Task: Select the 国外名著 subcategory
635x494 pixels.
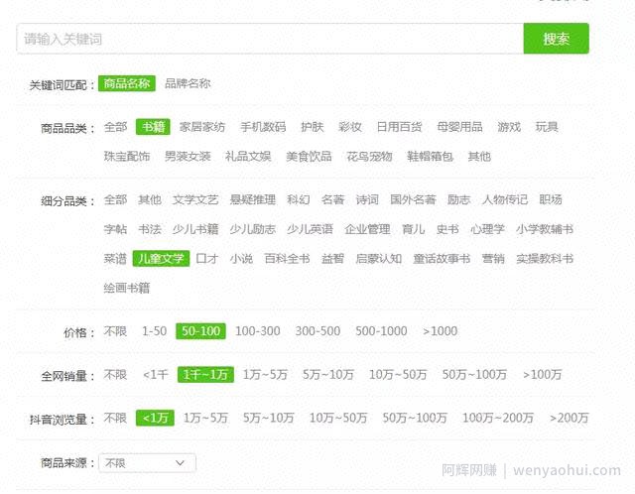Action: pyautogui.click(x=413, y=199)
